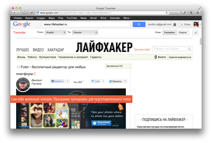212x143 pixels.
Task: Open News in Google bar
Action: [83, 18]
